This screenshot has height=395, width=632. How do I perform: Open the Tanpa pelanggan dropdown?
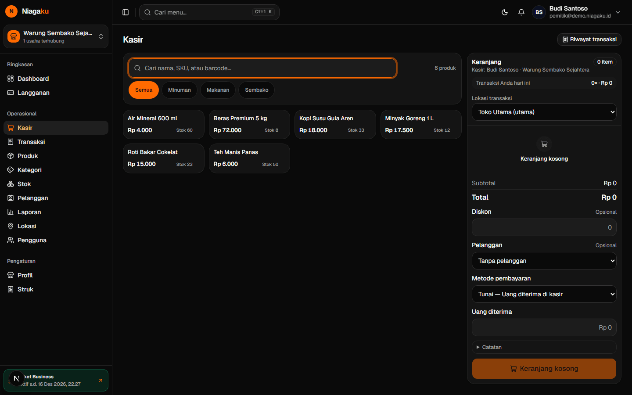544,261
